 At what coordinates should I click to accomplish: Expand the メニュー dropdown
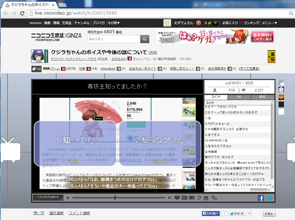point(270,23)
